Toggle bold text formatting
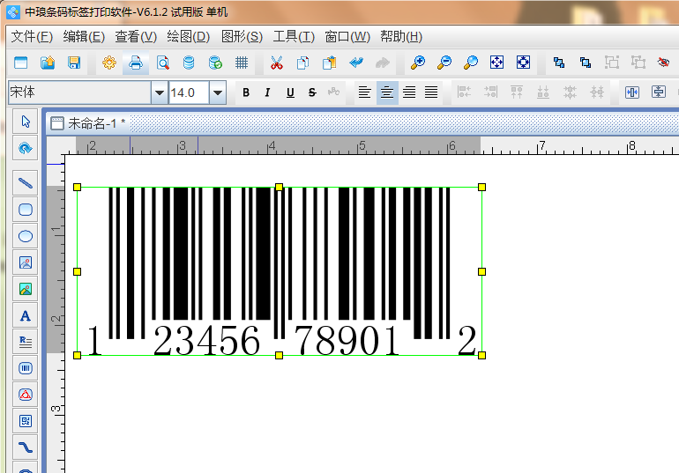Image resolution: width=679 pixels, height=473 pixels. tap(246, 92)
